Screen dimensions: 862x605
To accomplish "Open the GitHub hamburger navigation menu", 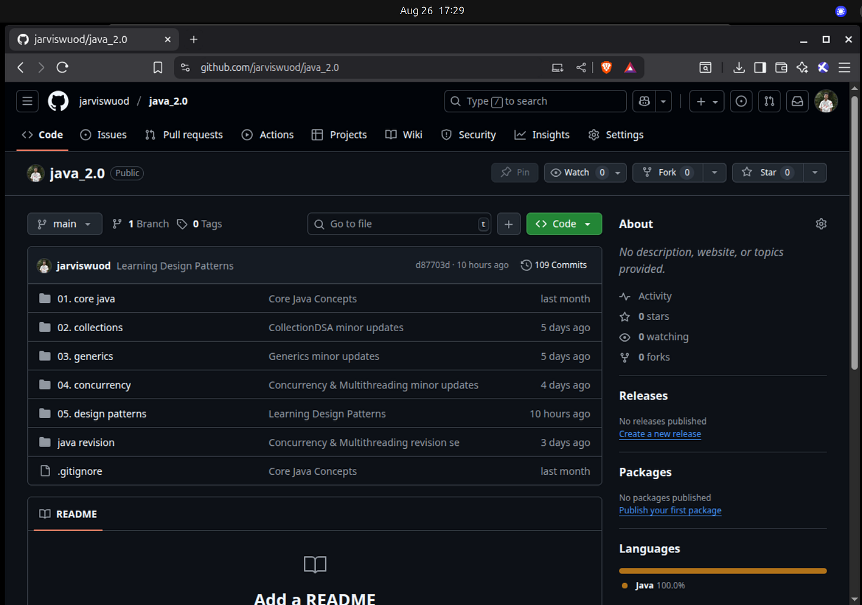I will pos(27,101).
